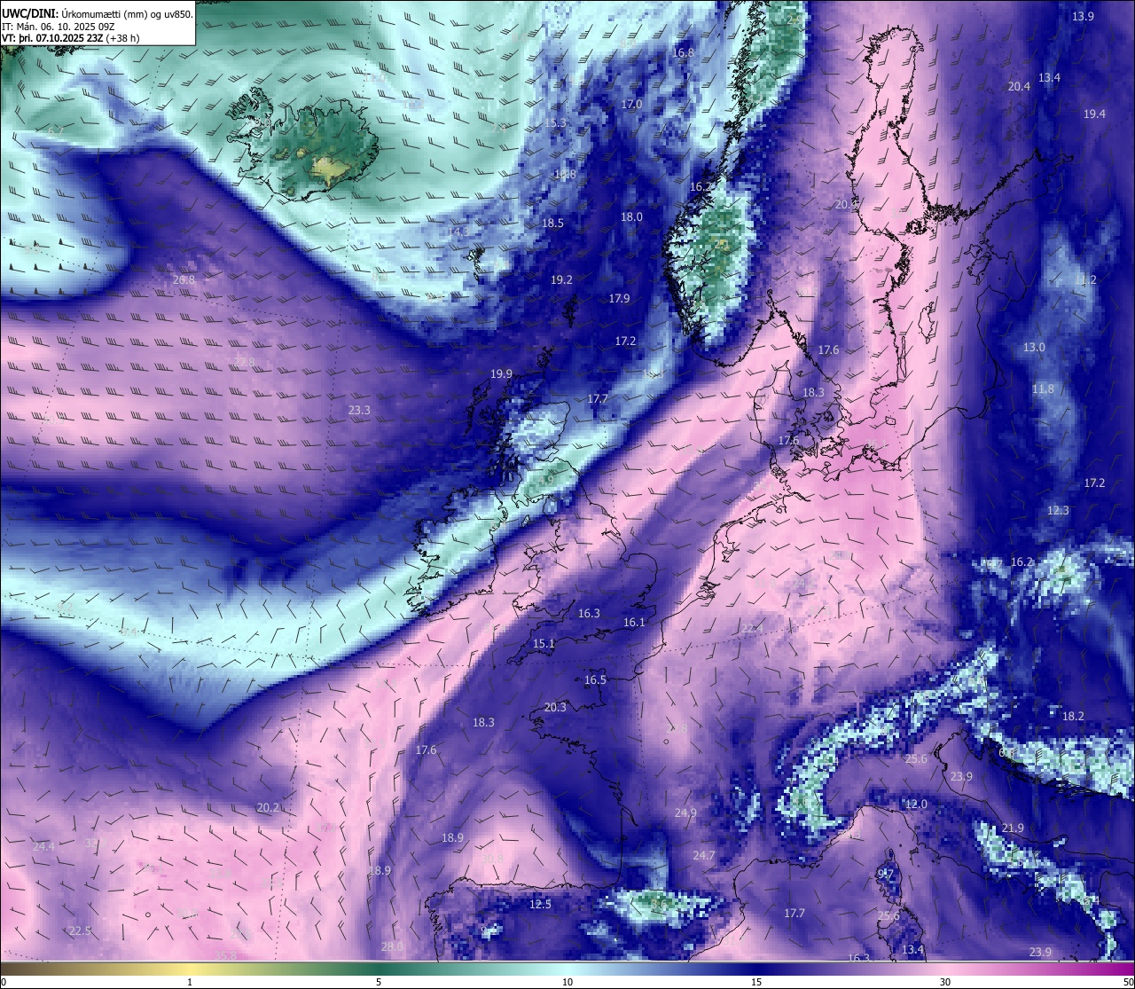Screen dimensions: 1135x989
Task: Click the map value 22.5
Action: tap(80, 930)
